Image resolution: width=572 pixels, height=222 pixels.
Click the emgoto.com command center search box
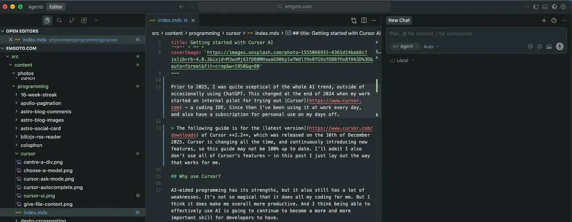[x=294, y=7]
